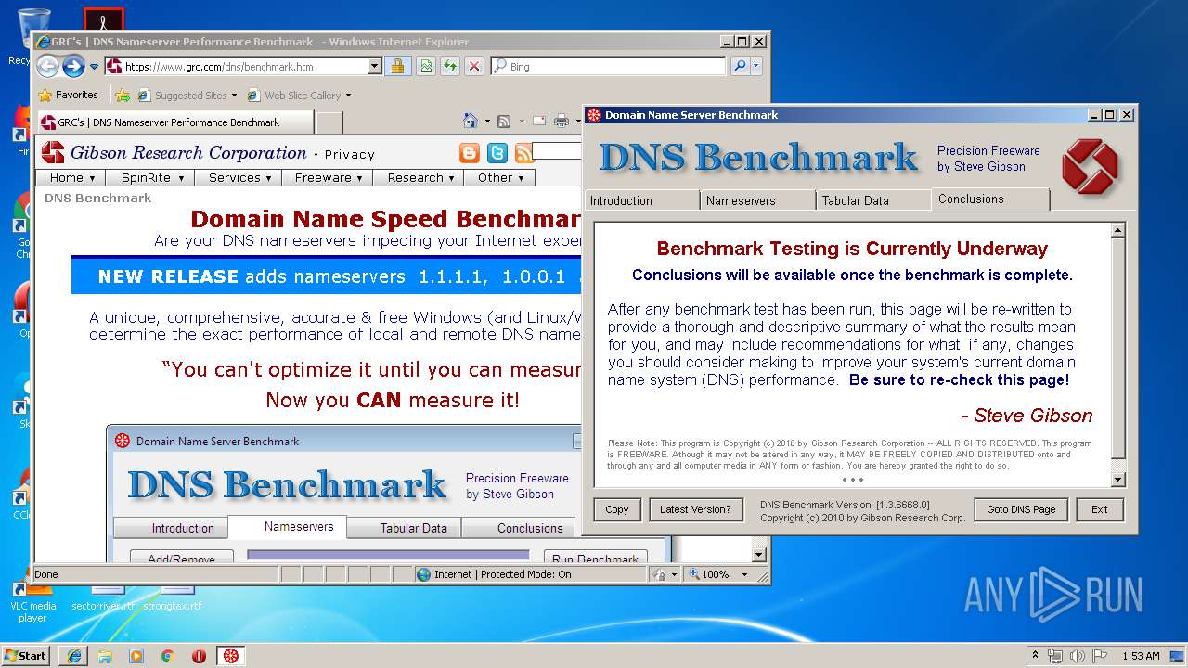Open Windows Media Player on the taskbar
1188x668 pixels.
pyautogui.click(x=136, y=655)
